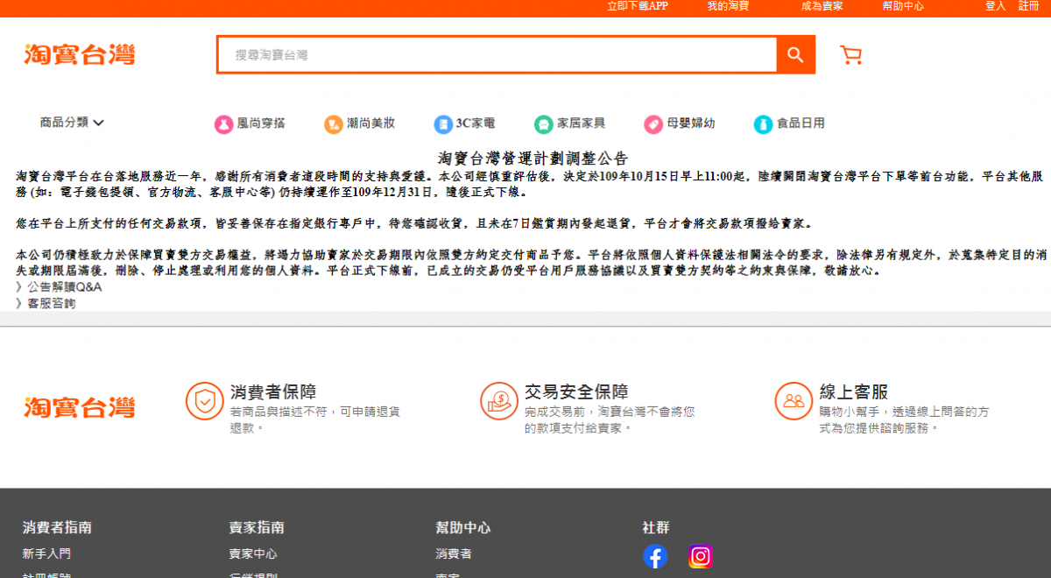1051x578 pixels.
Task: Open 風尚穿搭 category label
Action: point(261,123)
